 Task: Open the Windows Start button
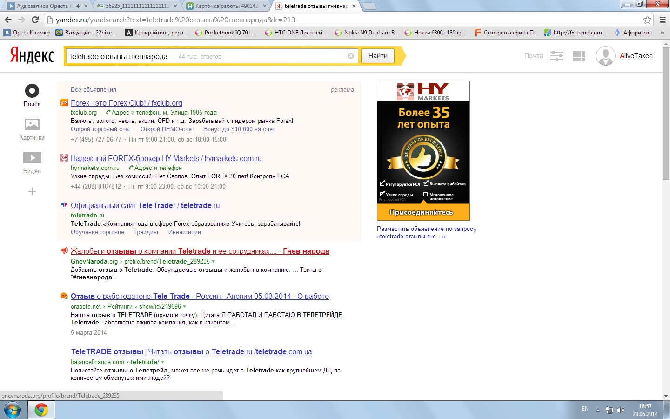(13, 410)
